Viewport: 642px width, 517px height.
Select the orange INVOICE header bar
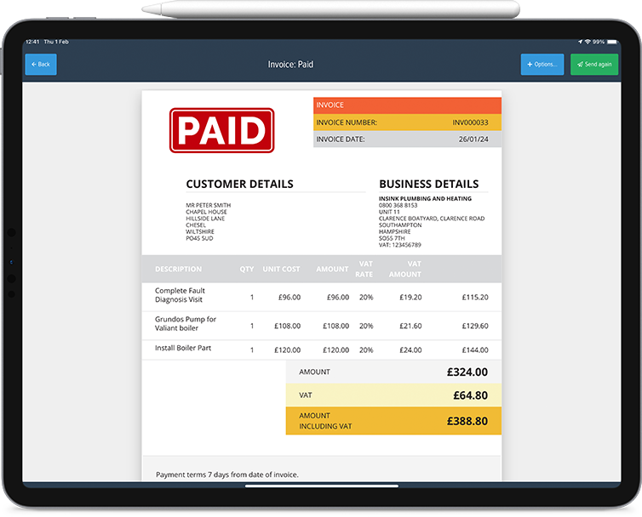point(407,105)
